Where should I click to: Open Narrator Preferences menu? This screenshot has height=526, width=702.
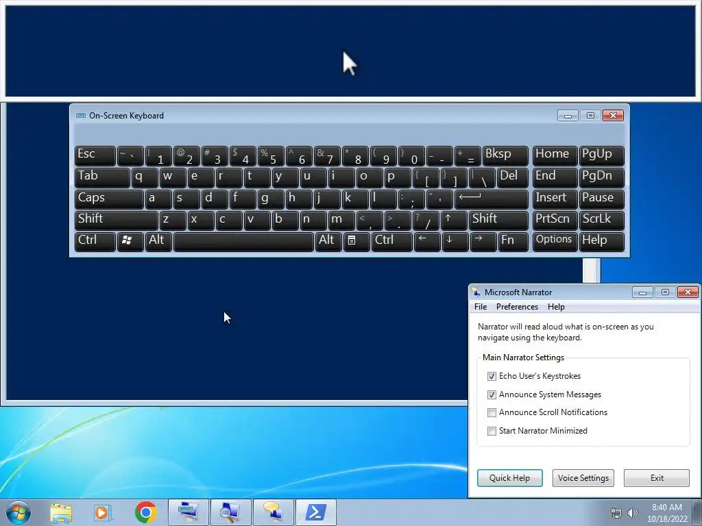tap(517, 307)
